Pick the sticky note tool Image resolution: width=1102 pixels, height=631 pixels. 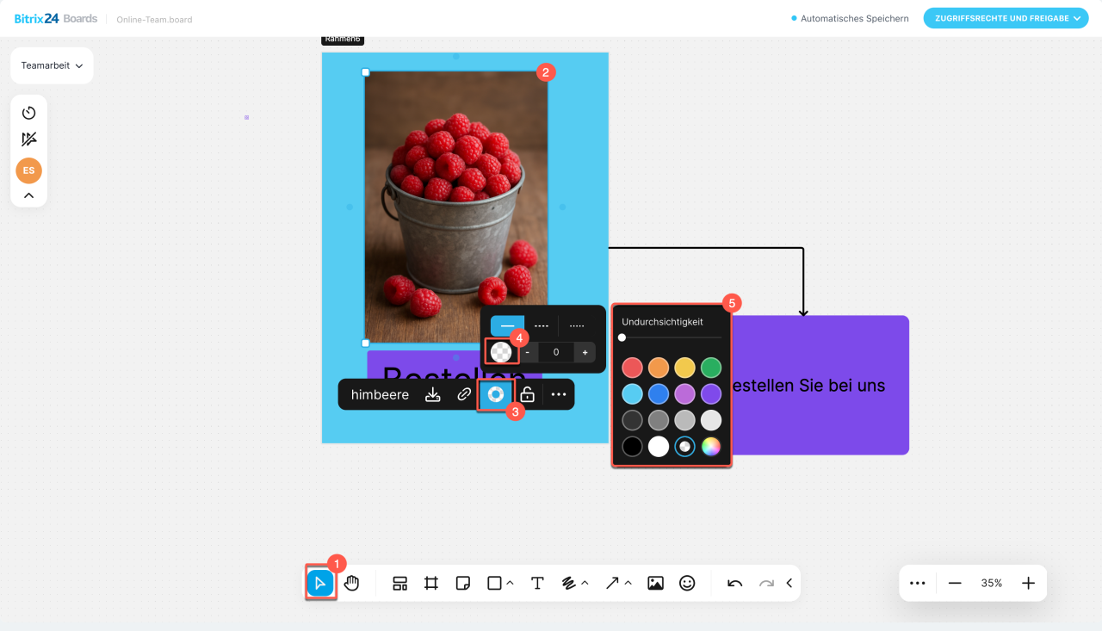pos(462,583)
